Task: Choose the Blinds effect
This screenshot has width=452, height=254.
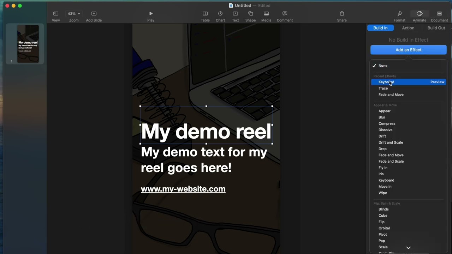Action: pyautogui.click(x=383, y=209)
